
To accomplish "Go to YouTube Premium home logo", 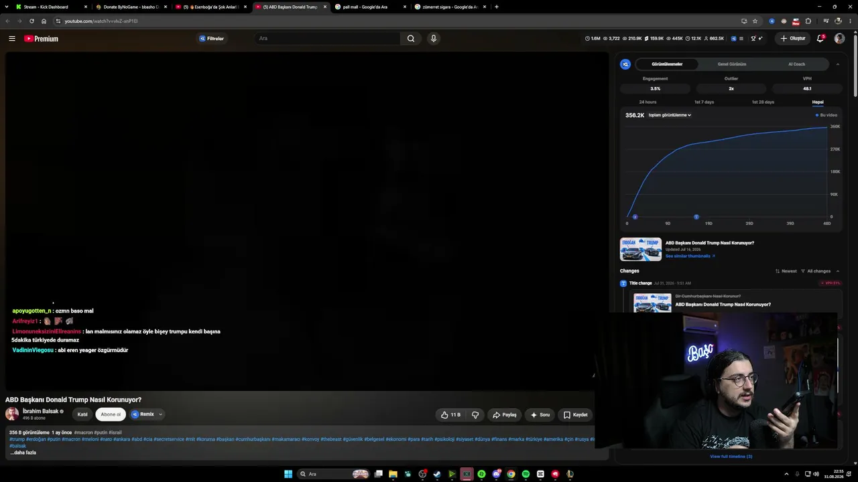I will point(41,39).
